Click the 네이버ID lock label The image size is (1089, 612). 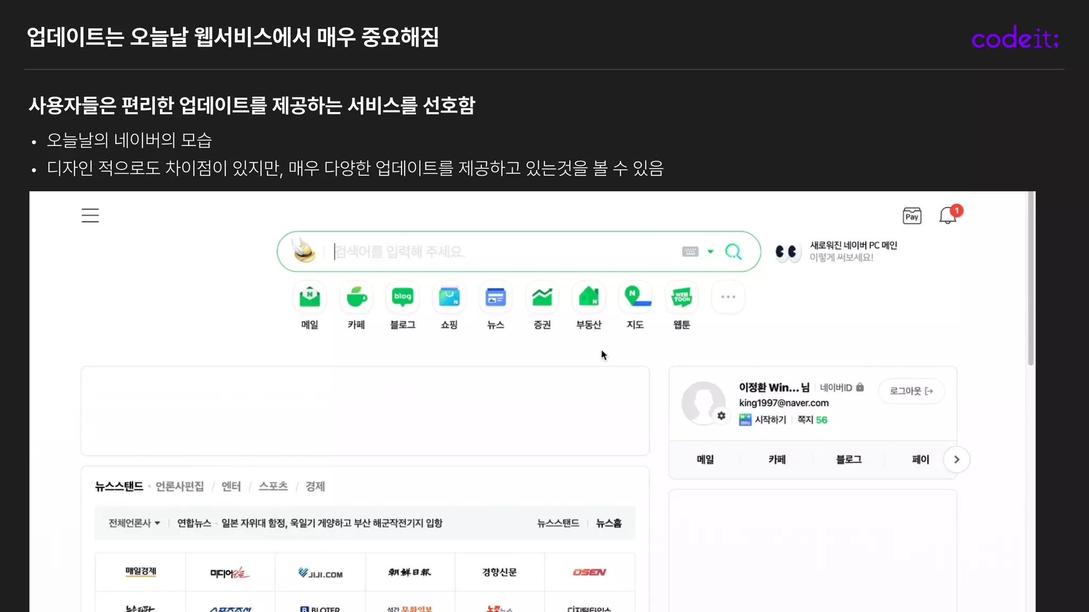pos(842,387)
